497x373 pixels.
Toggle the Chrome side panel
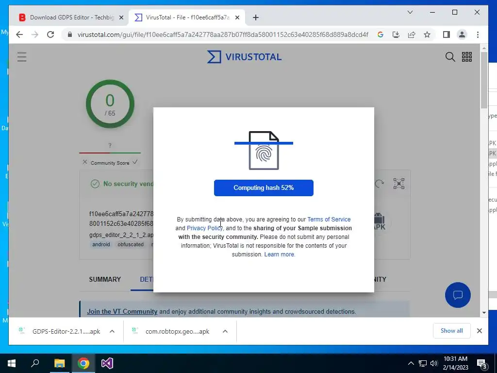tap(447, 34)
